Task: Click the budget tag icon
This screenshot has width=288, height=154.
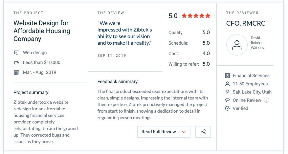Action: click(x=16, y=63)
